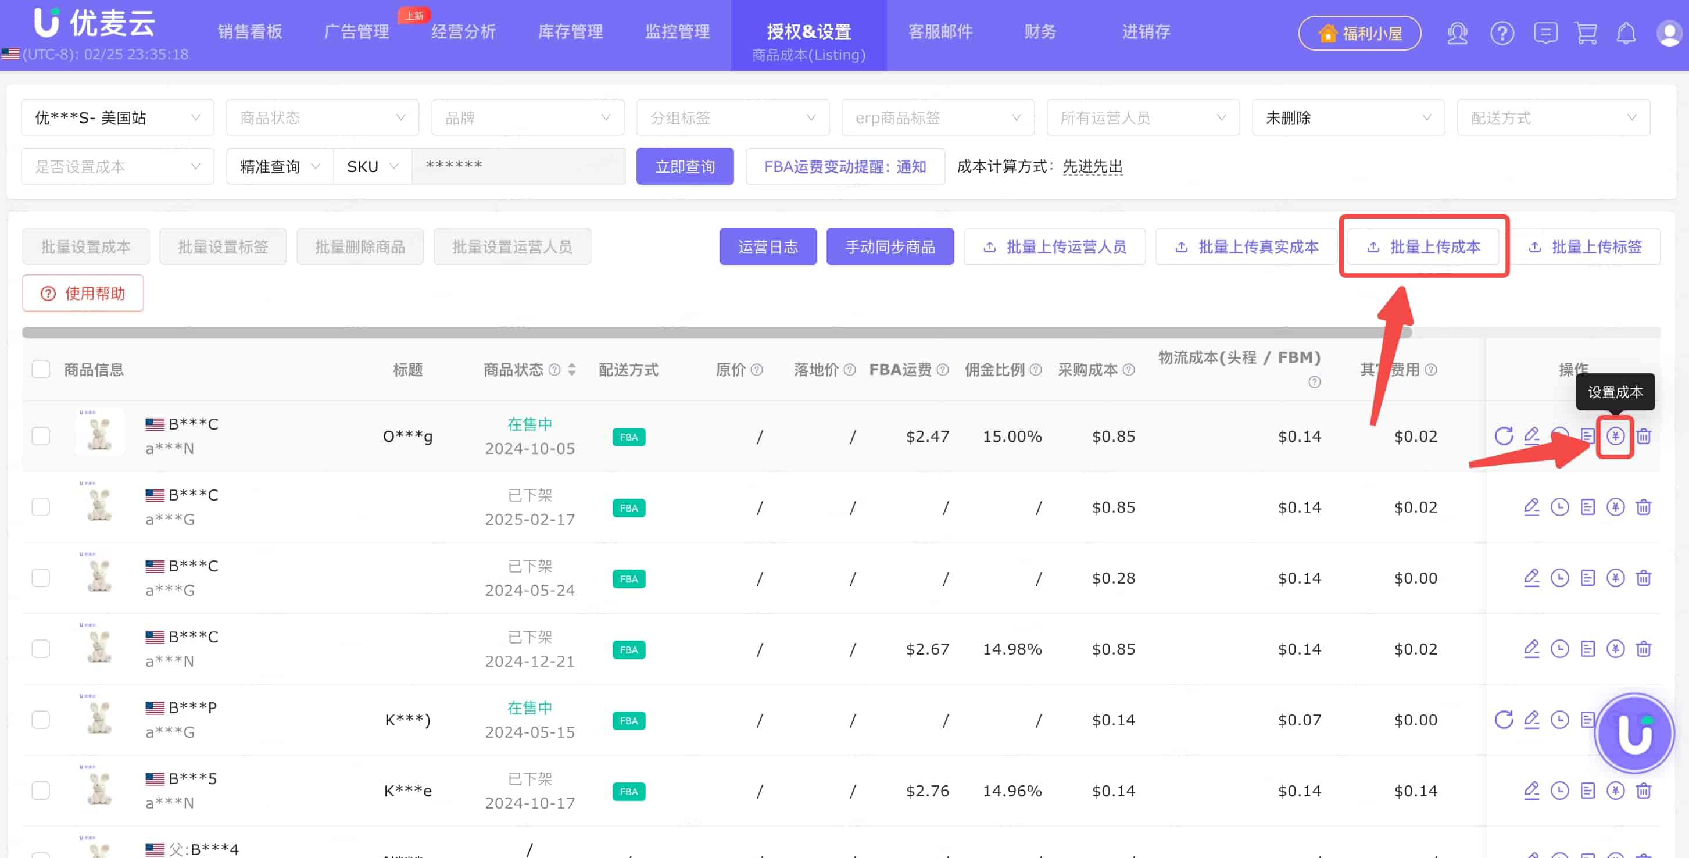This screenshot has height=858, width=1689.
Task: Go to the 广告管理 tab
Action: (357, 31)
